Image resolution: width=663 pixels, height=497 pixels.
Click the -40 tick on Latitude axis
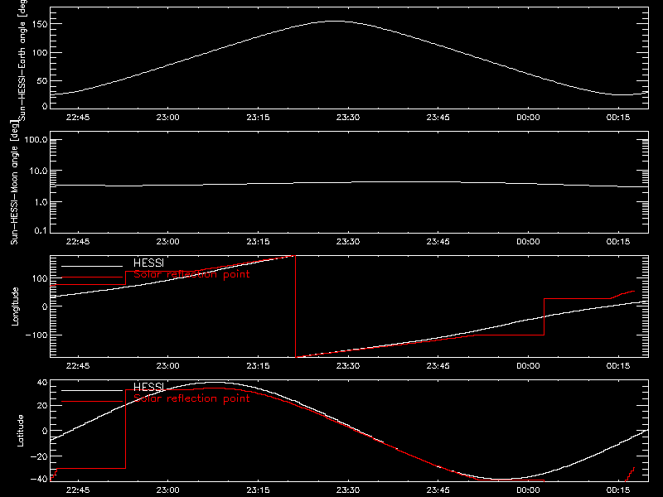(38, 479)
